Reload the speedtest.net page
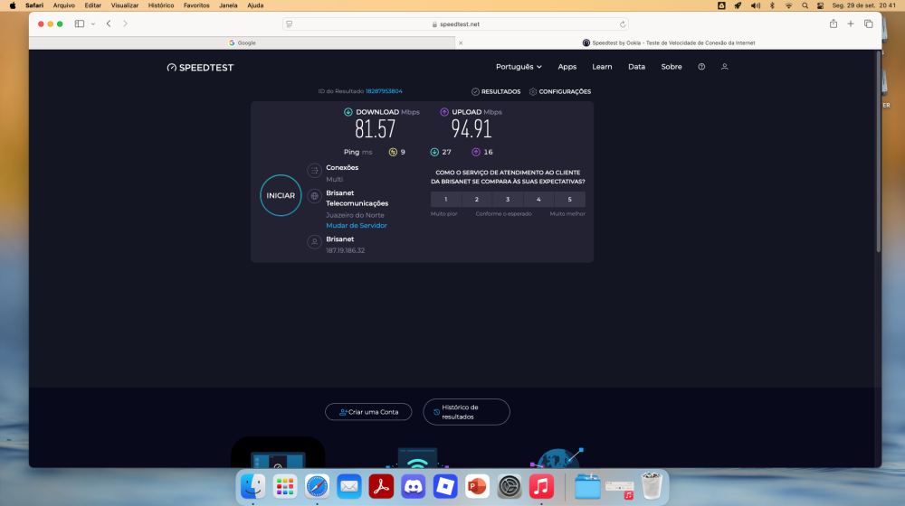Screen dimensions: 905x506 point(623,24)
